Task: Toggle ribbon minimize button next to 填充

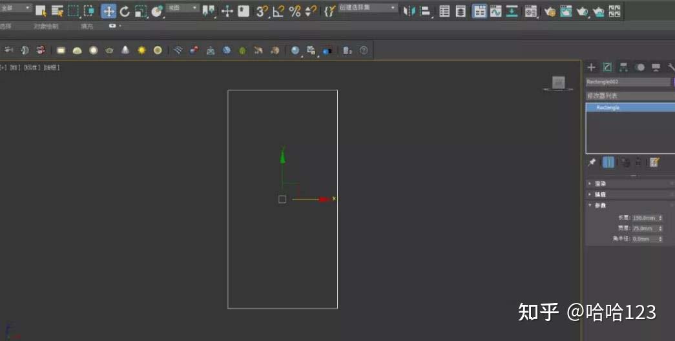Action: pyautogui.click(x=114, y=26)
